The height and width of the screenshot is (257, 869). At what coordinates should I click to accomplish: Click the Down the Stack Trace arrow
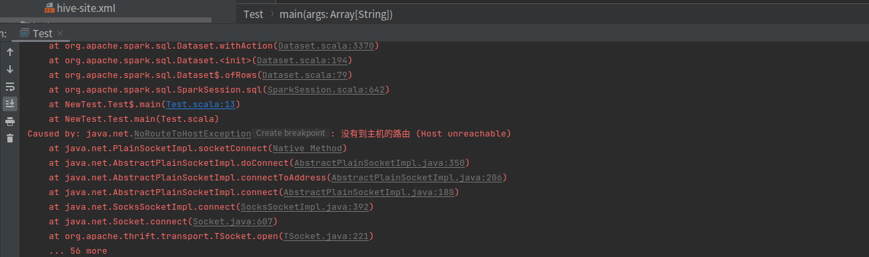click(10, 69)
